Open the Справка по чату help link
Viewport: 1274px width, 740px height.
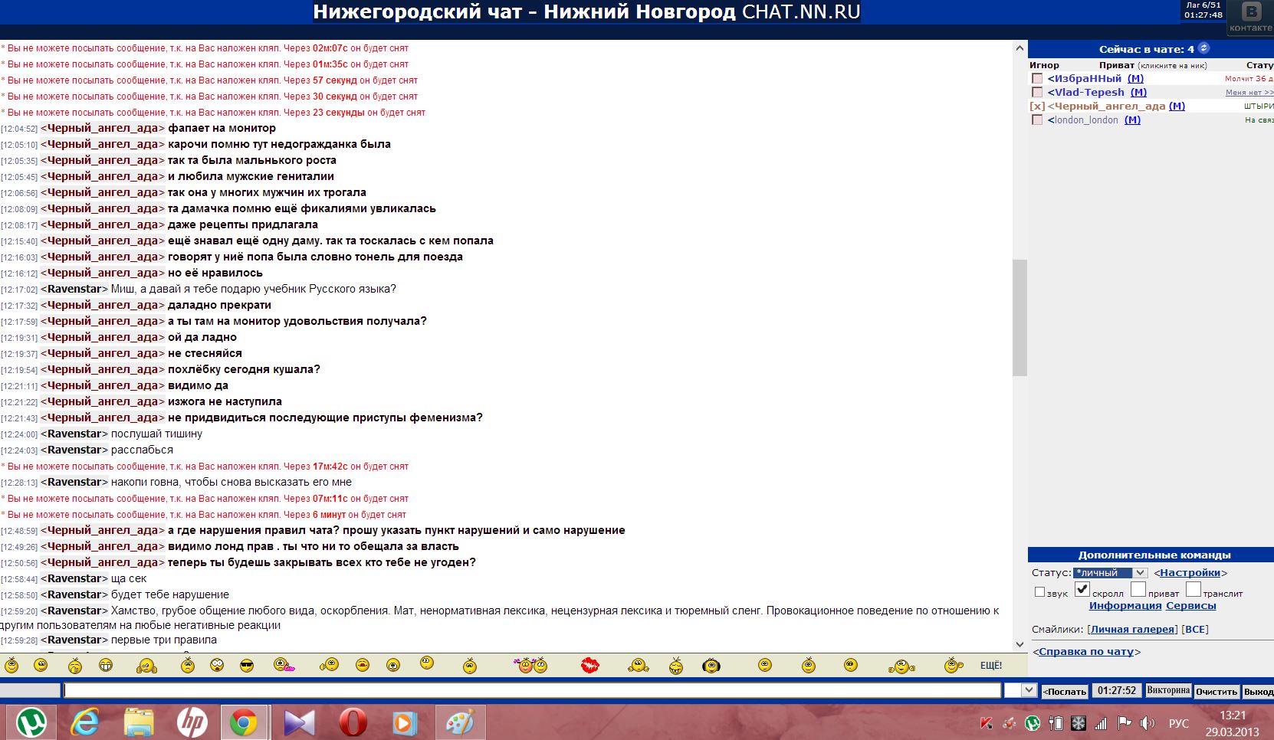pos(1086,652)
